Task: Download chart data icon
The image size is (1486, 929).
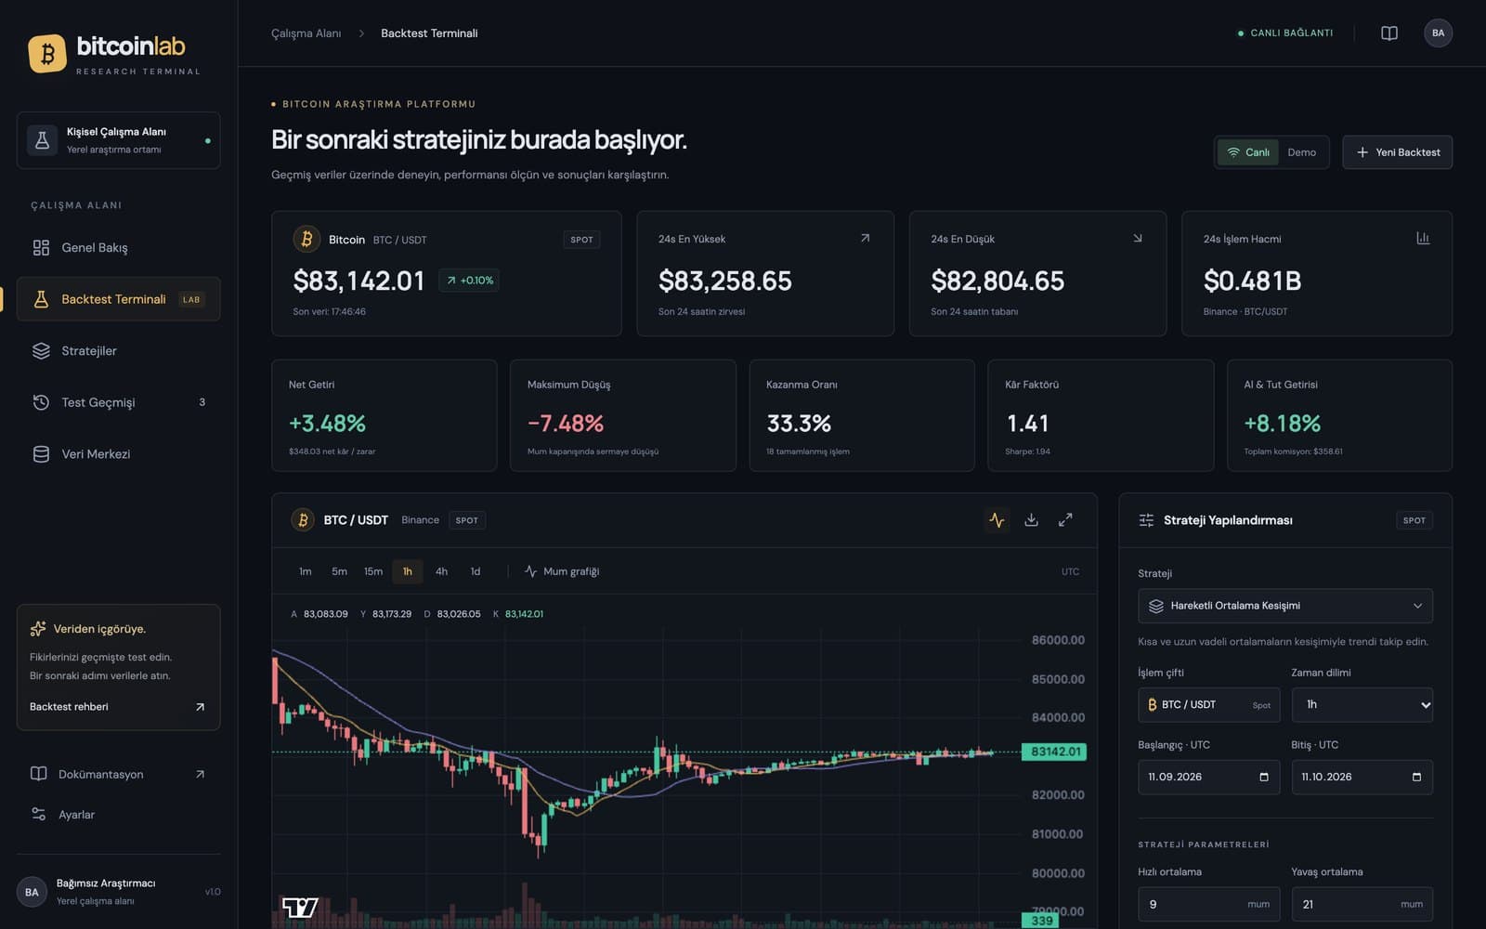Action: pos(1031,520)
